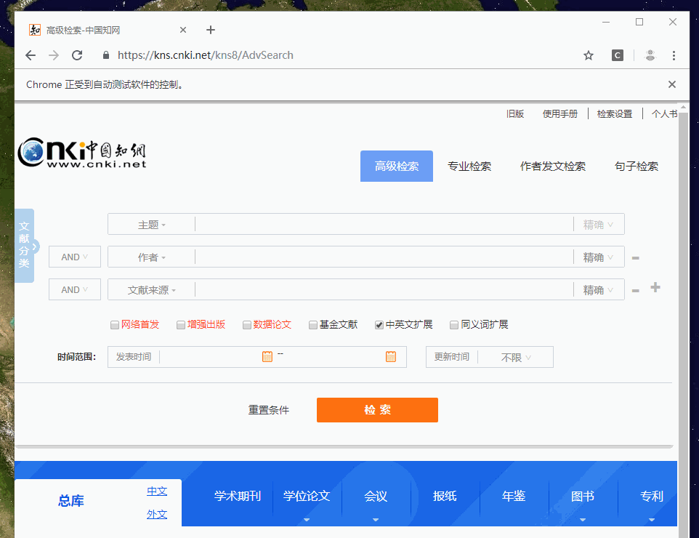Toggle the 增强出版 checkbox
This screenshot has width=699, height=538.
pos(180,325)
